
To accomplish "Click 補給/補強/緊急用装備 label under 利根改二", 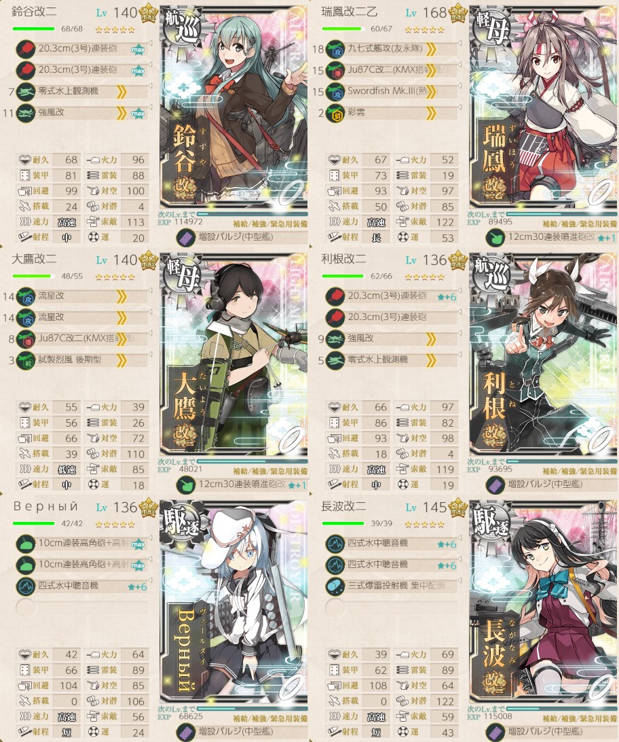I will (580, 472).
